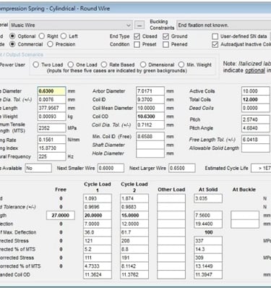Click the At Buckle length field
The height and width of the screenshot is (288, 271).
coord(245,216)
